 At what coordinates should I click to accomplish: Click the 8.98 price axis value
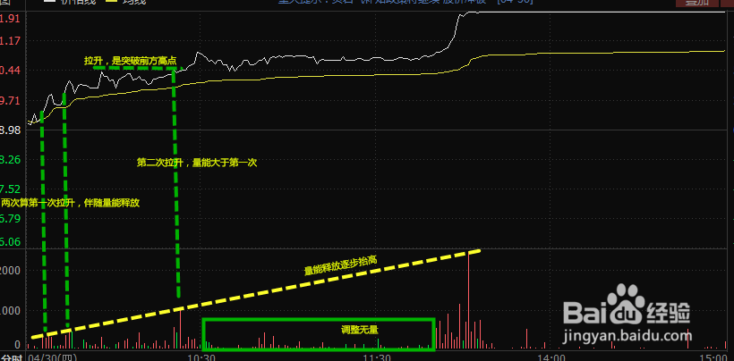click(x=10, y=130)
